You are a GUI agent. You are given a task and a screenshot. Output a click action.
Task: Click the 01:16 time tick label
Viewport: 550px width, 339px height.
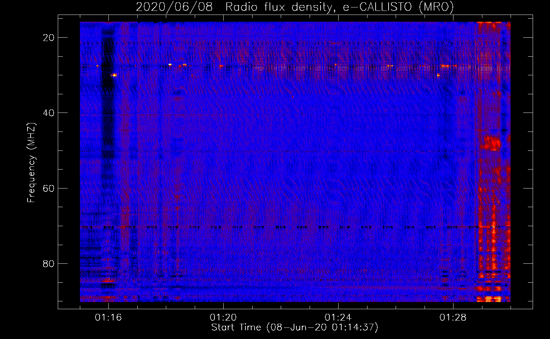108,318
